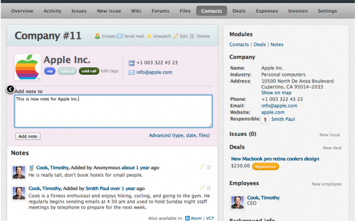Expand Advanced (type, date, files) options

pyautogui.click(x=179, y=135)
